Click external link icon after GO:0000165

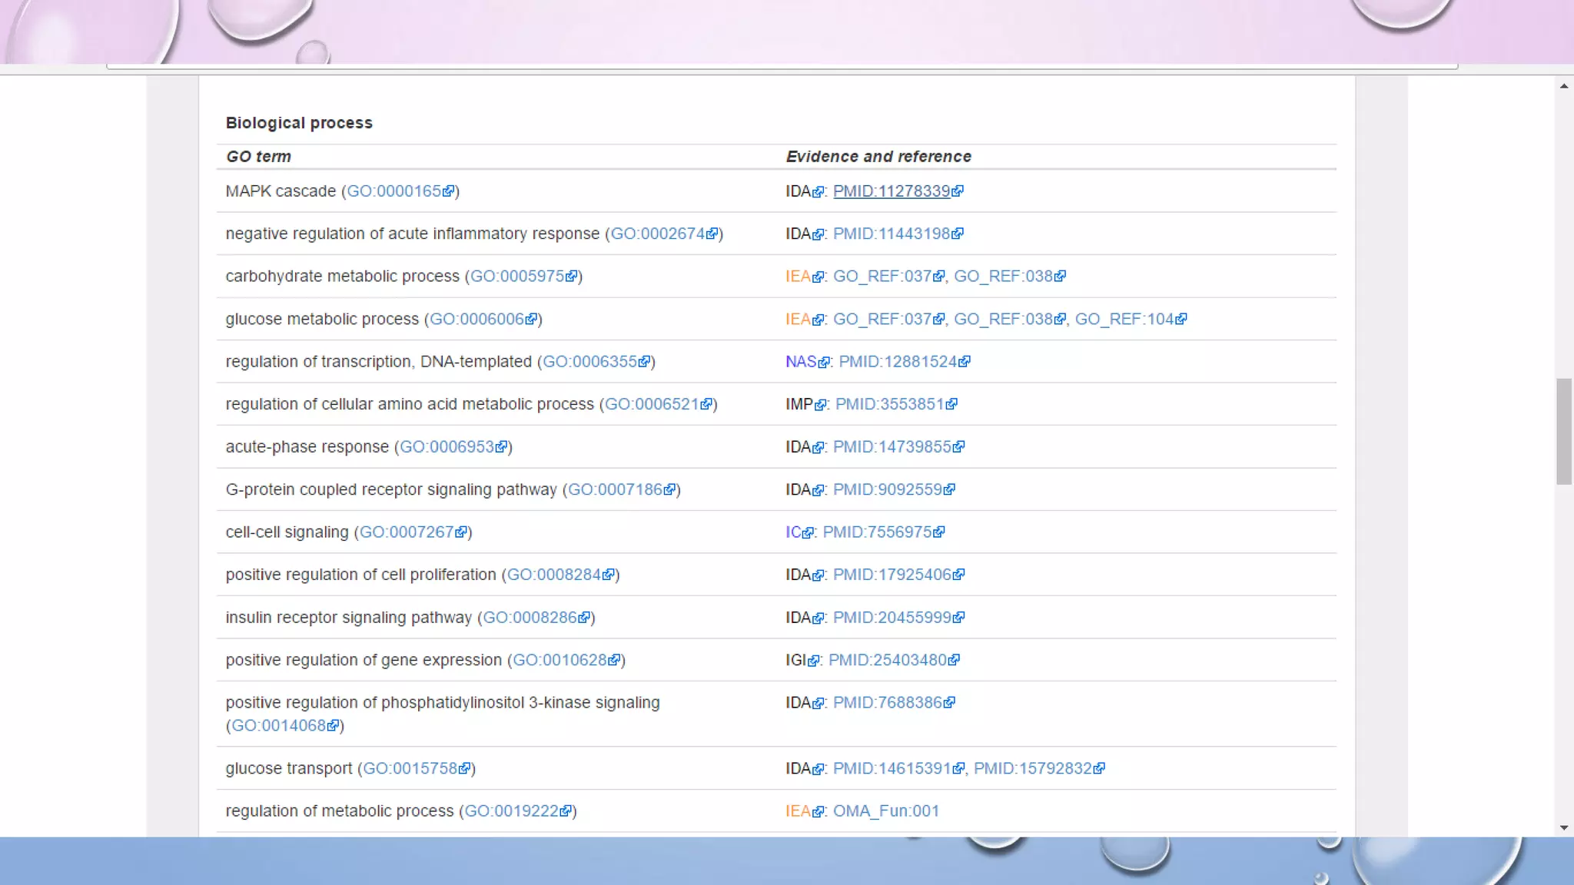point(449,192)
